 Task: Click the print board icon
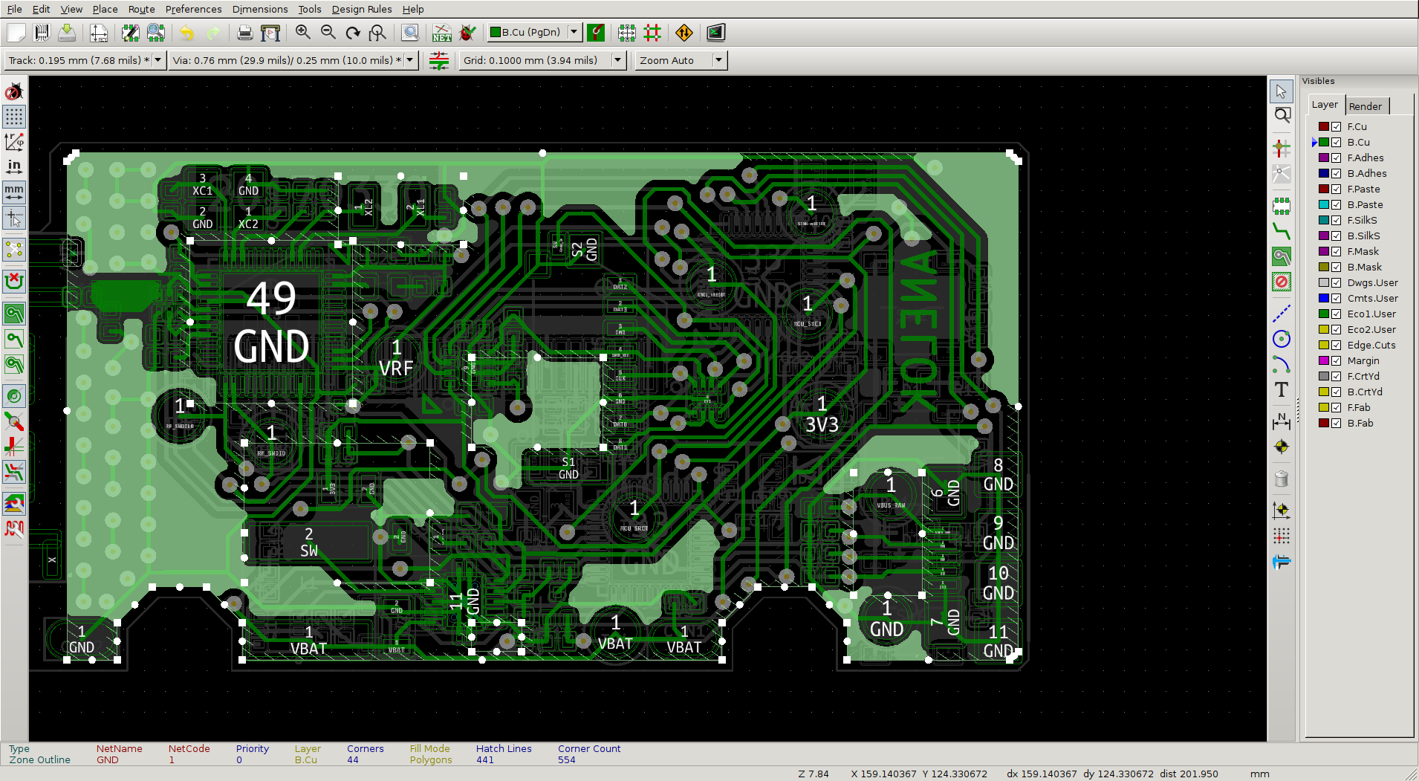244,33
